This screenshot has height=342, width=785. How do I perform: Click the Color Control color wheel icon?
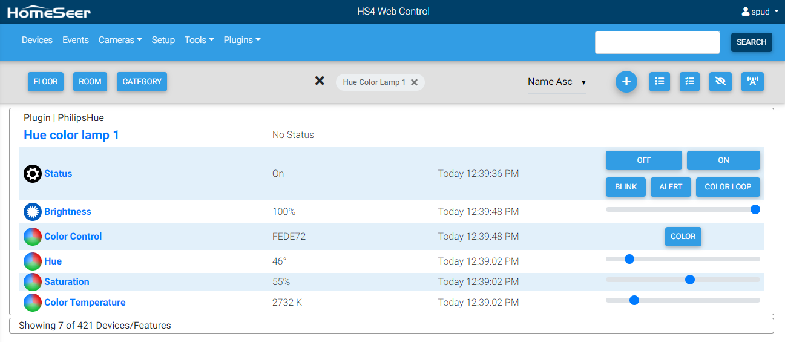[x=33, y=237]
